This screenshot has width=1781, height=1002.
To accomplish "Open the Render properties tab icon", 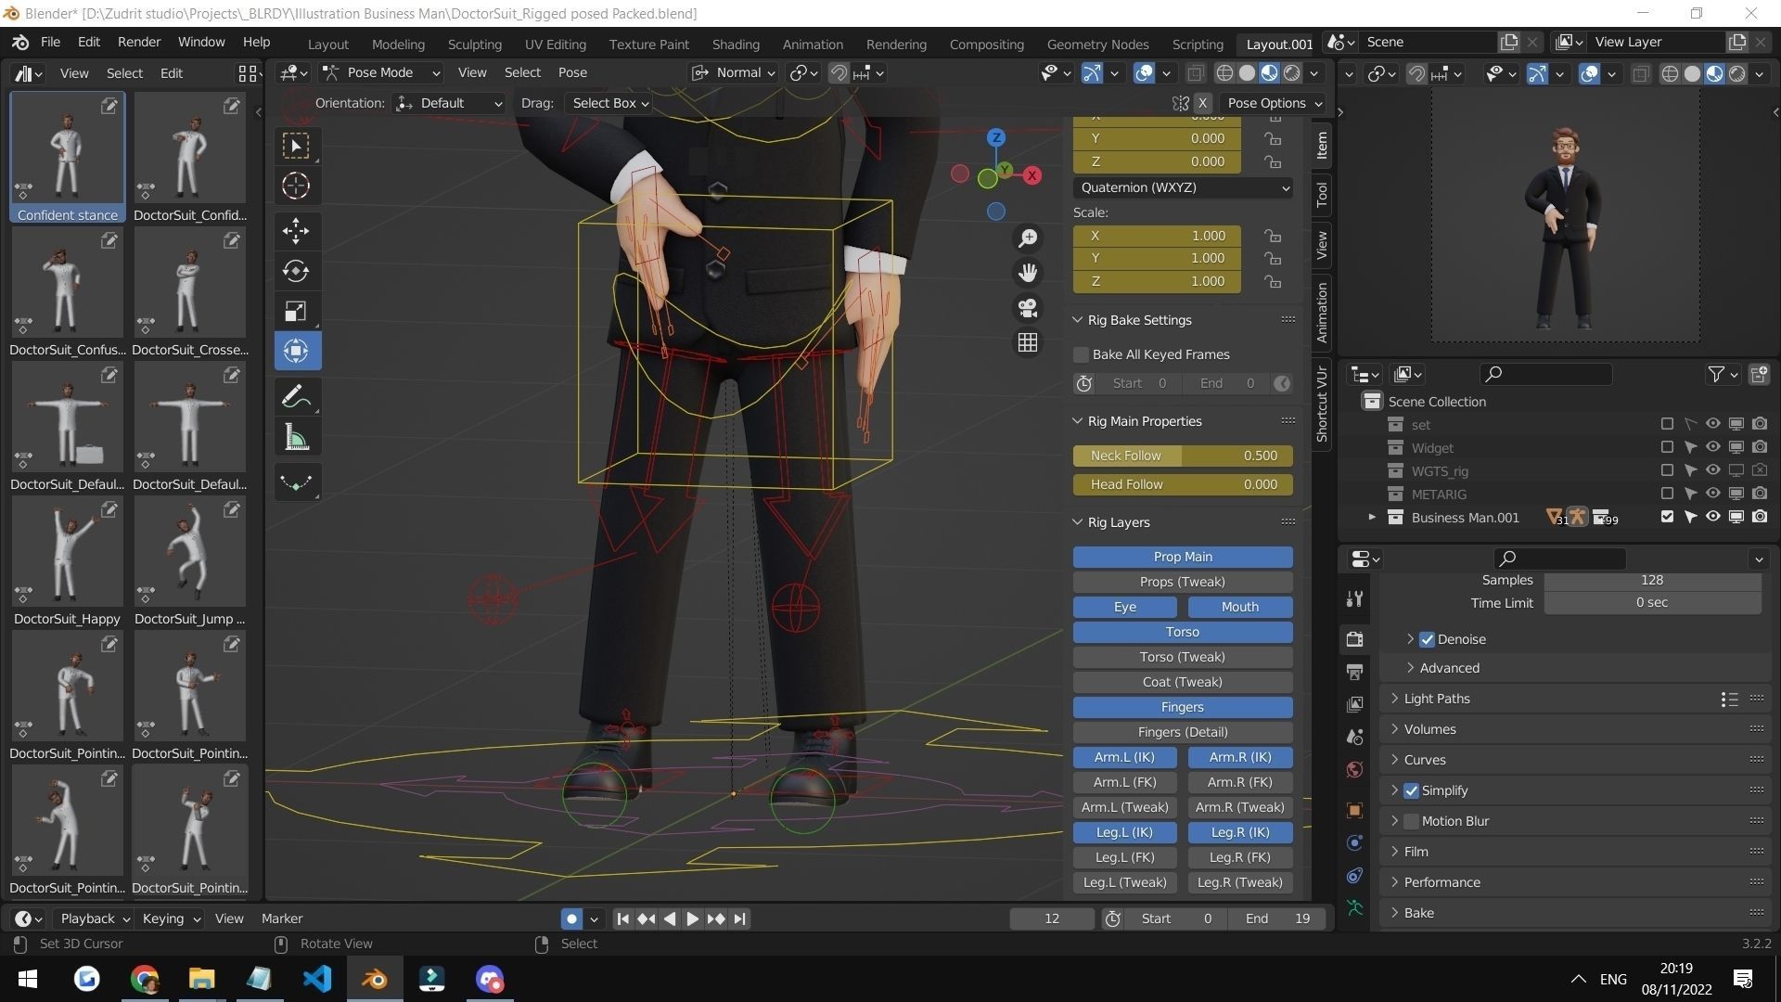I will [1355, 638].
